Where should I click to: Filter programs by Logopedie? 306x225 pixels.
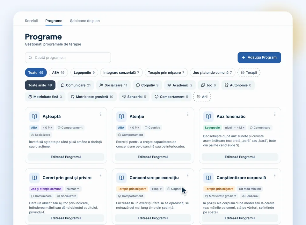tap(84, 73)
